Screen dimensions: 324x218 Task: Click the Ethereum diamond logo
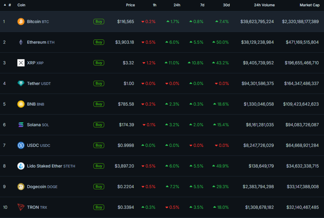coord(20,42)
